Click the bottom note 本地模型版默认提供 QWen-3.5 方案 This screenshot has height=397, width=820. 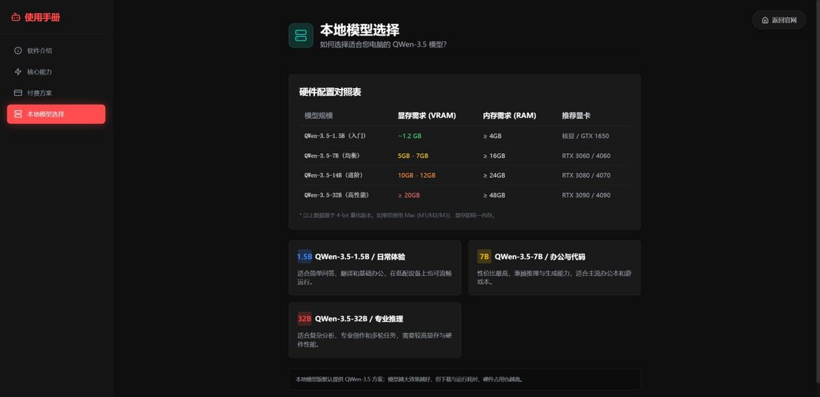[x=409, y=379]
